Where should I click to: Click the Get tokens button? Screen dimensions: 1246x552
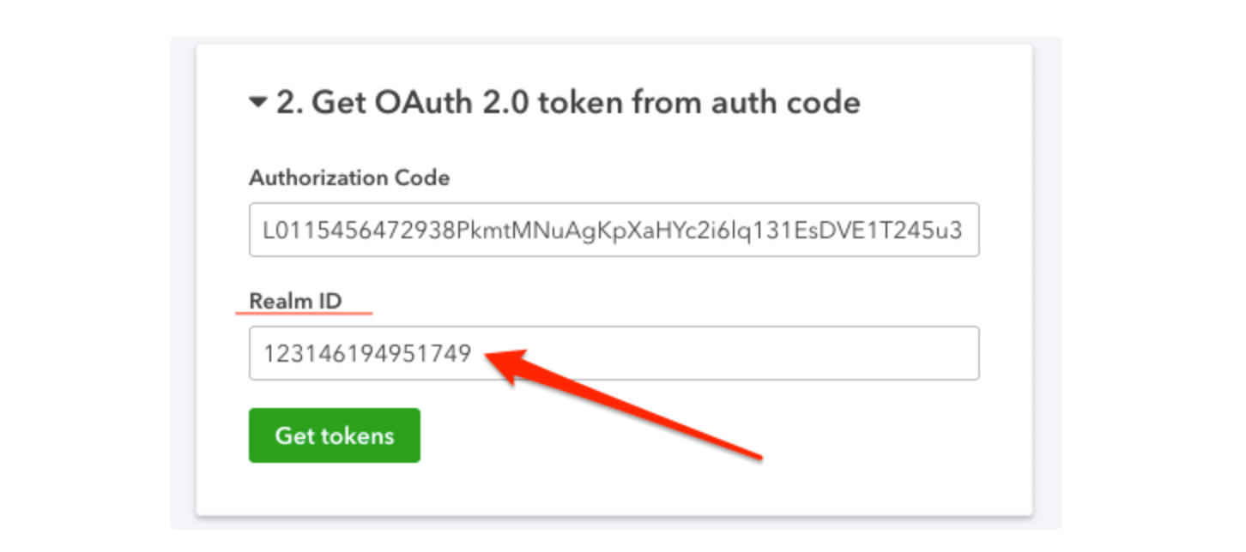tap(335, 435)
